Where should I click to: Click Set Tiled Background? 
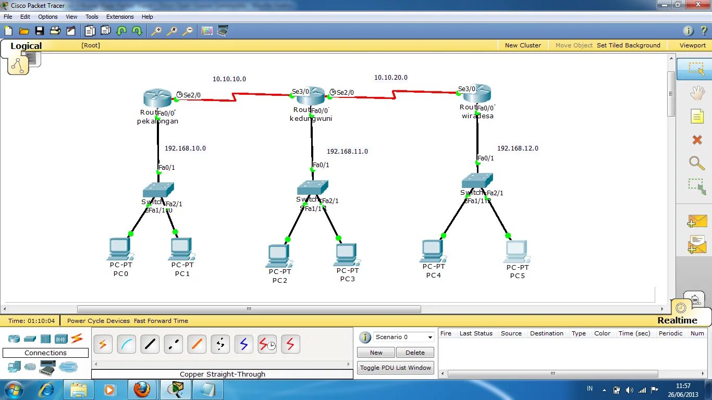pyautogui.click(x=629, y=45)
